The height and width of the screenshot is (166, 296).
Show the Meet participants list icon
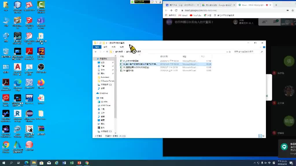pos(264,22)
